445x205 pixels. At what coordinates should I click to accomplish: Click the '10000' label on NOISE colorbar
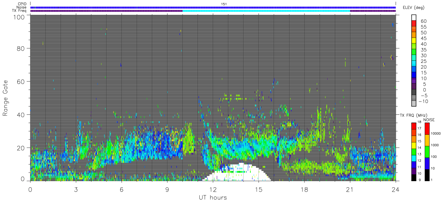point(436,133)
